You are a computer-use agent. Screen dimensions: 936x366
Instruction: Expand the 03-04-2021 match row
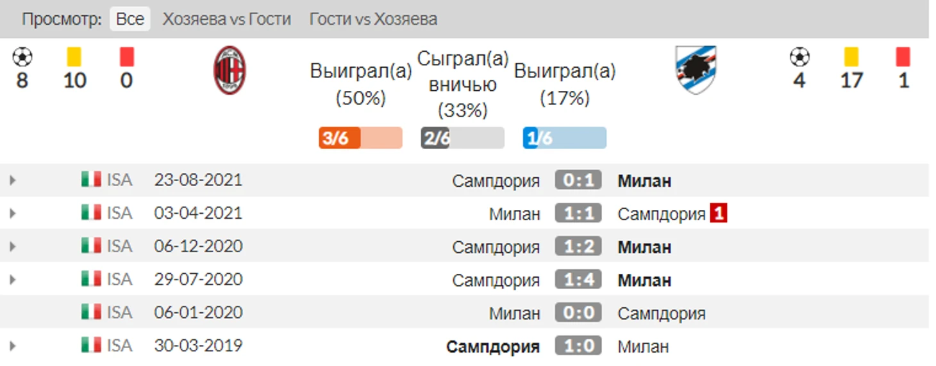[12, 214]
